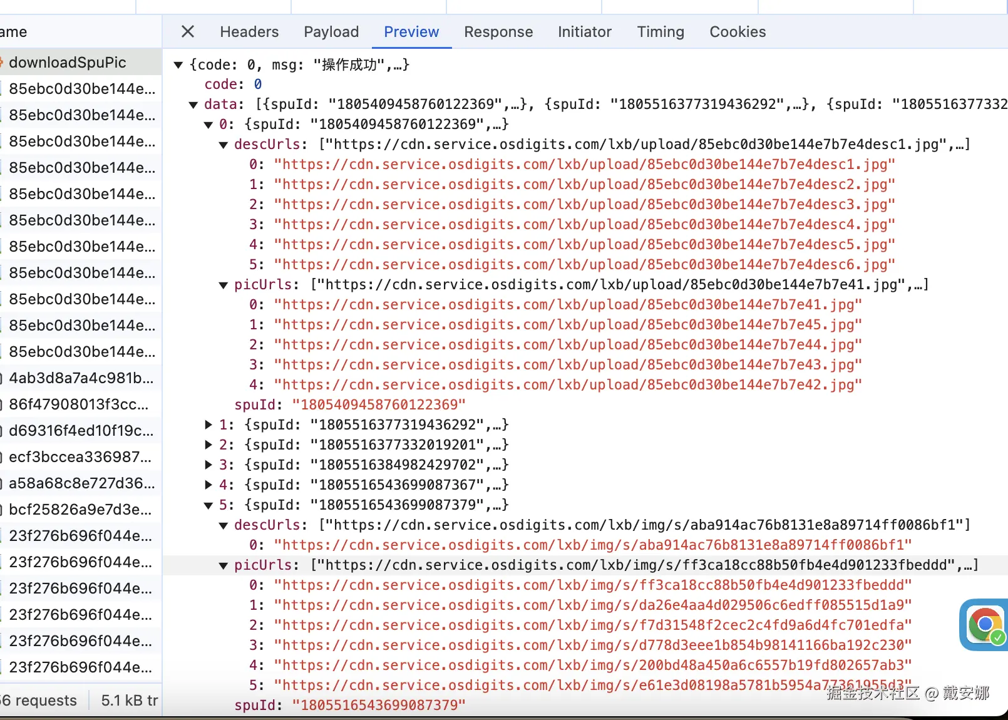Click the Chrome icon with green checkmark
This screenshot has width=1008, height=720.
coord(984,625)
